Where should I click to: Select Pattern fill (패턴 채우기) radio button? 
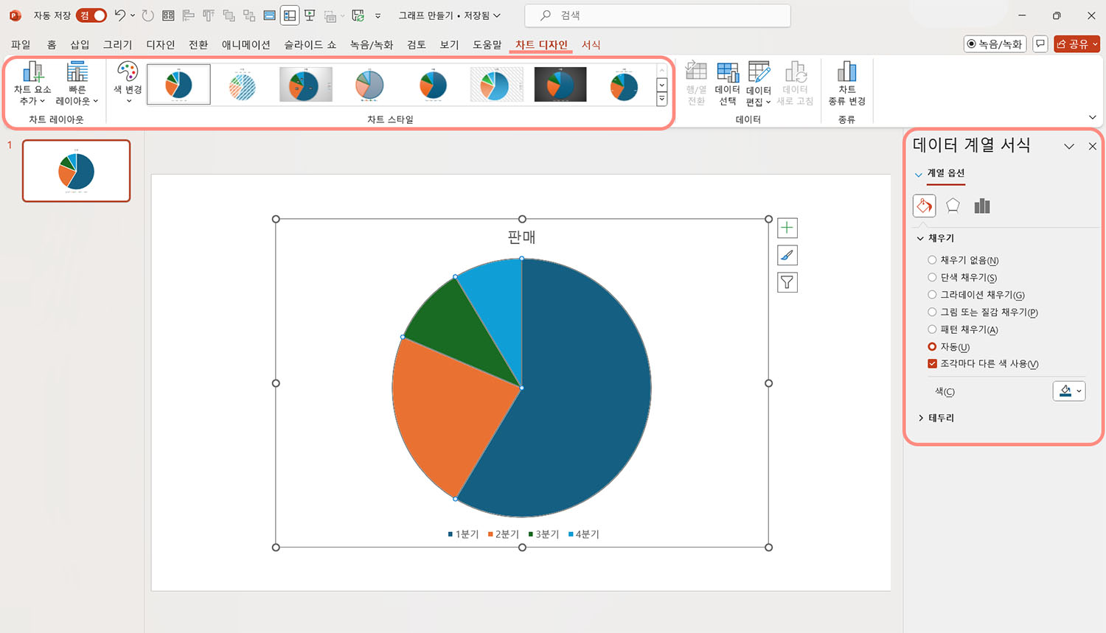[932, 329]
